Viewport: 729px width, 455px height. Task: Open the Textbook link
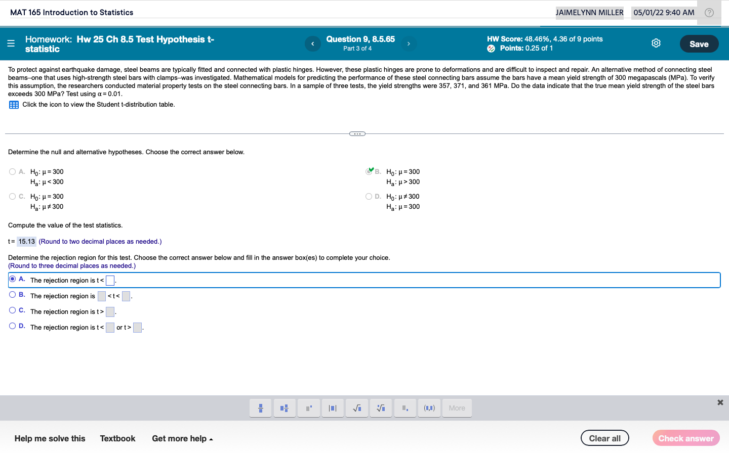[117, 439]
